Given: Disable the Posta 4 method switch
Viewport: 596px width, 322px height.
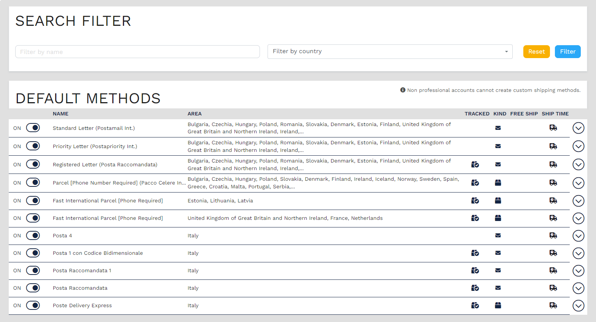Looking at the screenshot, I should (x=33, y=235).
